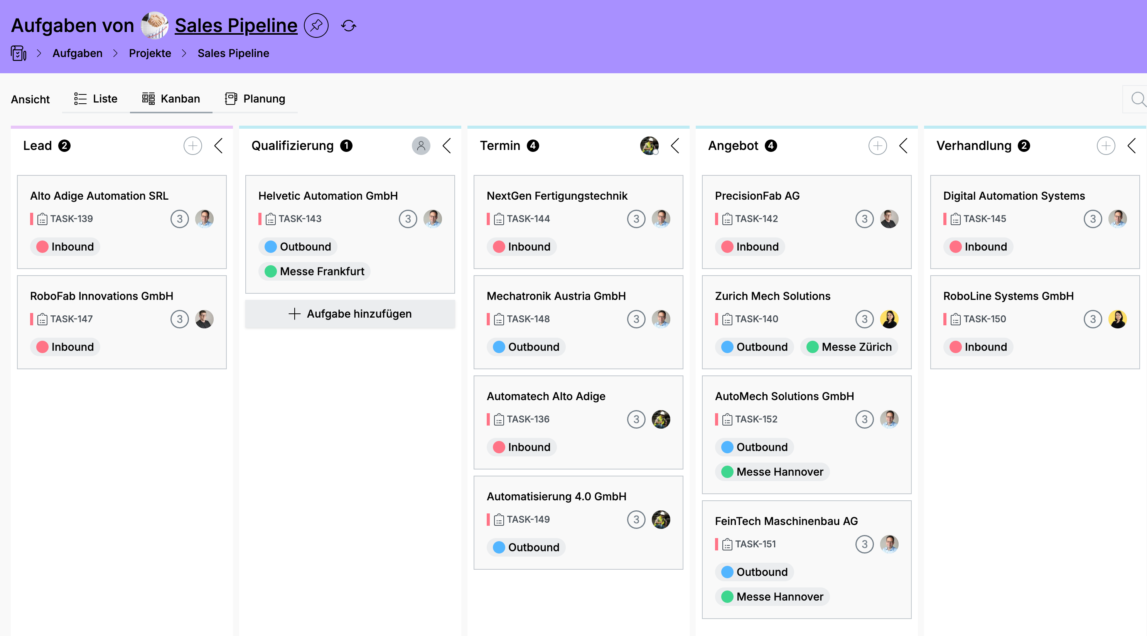Click Outbound tag on Mechatronik Austria card
1147x636 pixels.
tap(526, 347)
